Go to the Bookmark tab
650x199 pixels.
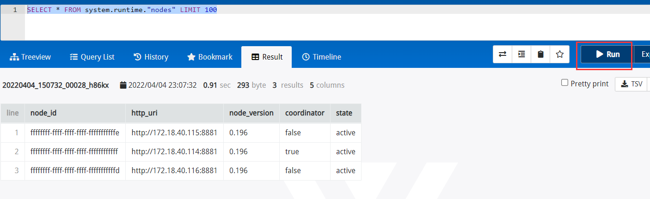pos(209,57)
